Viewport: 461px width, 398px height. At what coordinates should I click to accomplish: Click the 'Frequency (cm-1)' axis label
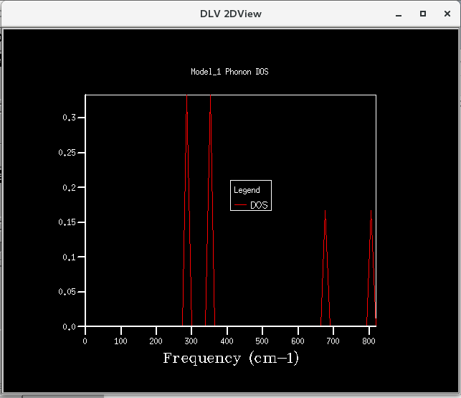tap(231, 359)
